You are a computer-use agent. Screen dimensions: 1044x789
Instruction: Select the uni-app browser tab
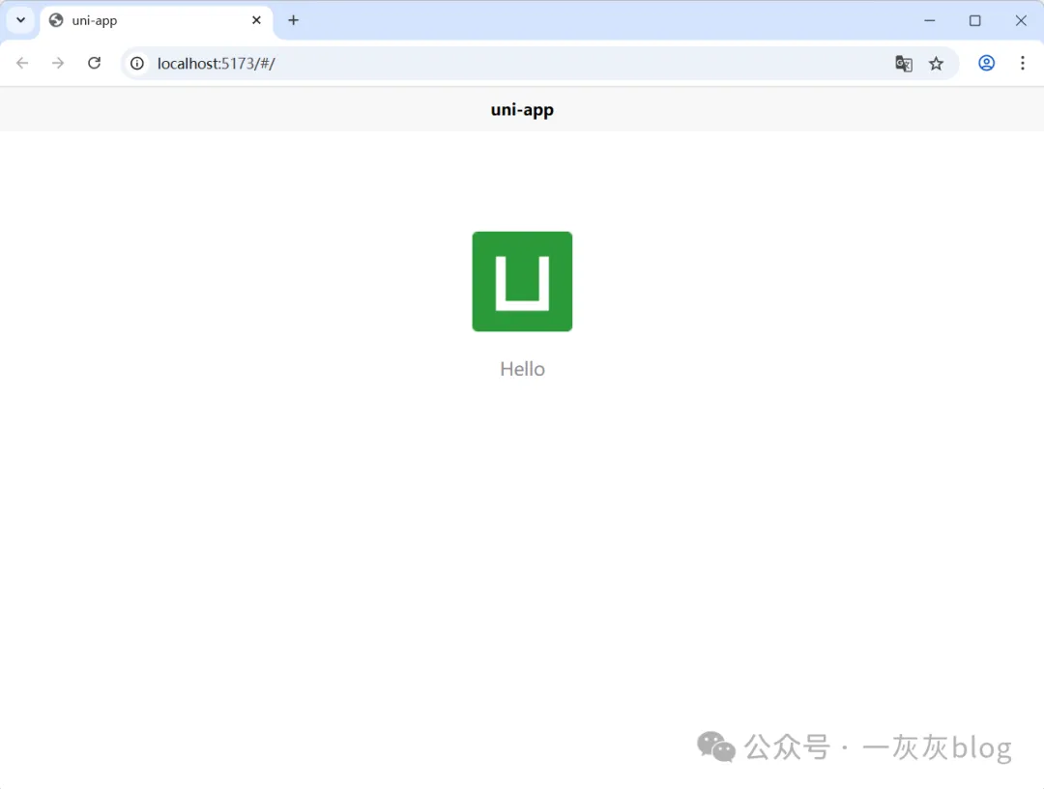(x=145, y=20)
